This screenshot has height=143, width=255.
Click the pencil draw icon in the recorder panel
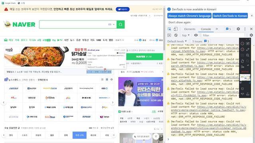pos(247,49)
